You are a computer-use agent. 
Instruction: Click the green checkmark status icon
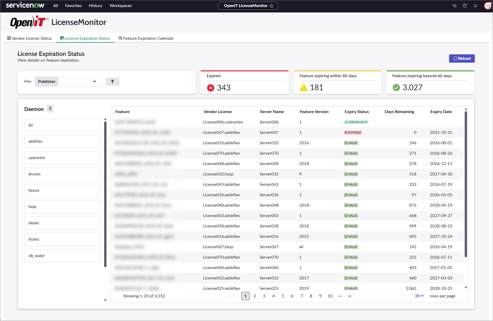(396, 88)
